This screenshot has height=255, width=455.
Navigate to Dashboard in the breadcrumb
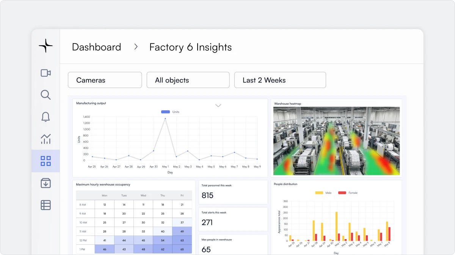pos(96,47)
